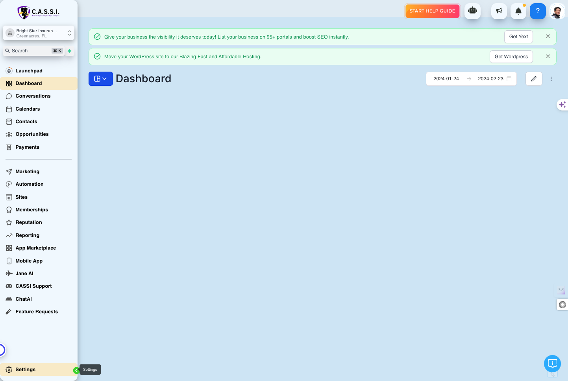This screenshot has width=568, height=381.
Task: Open Settings in sidebar
Action: [39, 370]
